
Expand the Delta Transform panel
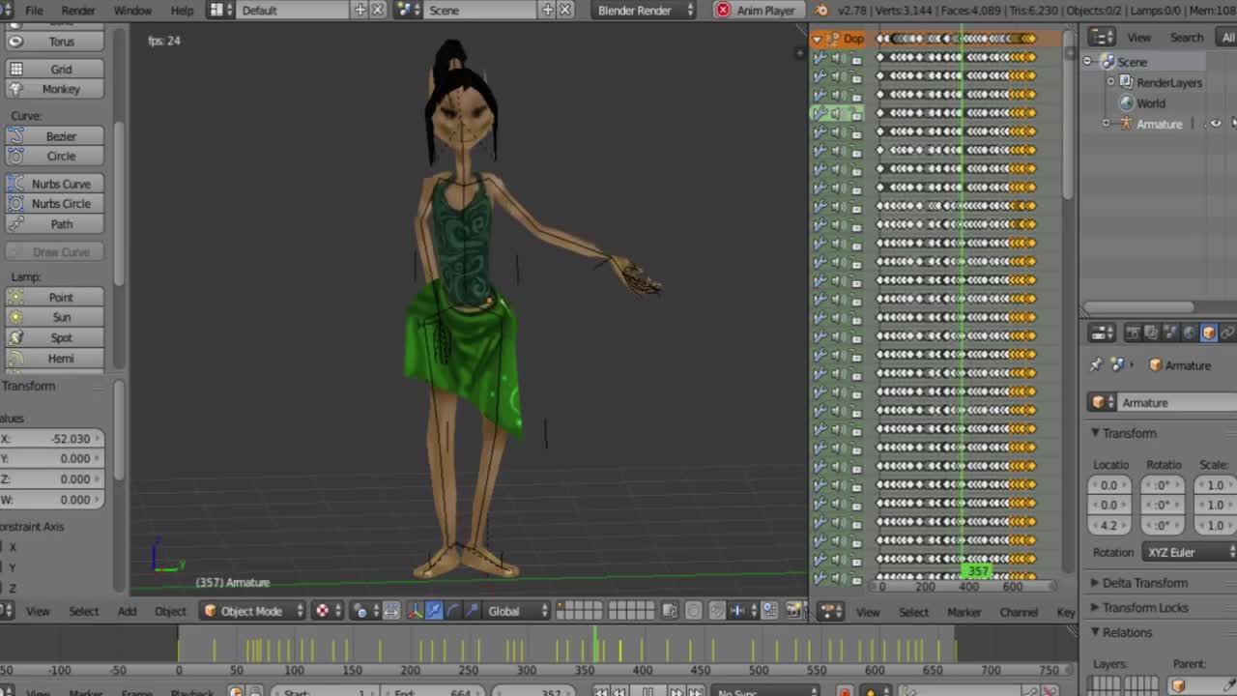[1145, 583]
